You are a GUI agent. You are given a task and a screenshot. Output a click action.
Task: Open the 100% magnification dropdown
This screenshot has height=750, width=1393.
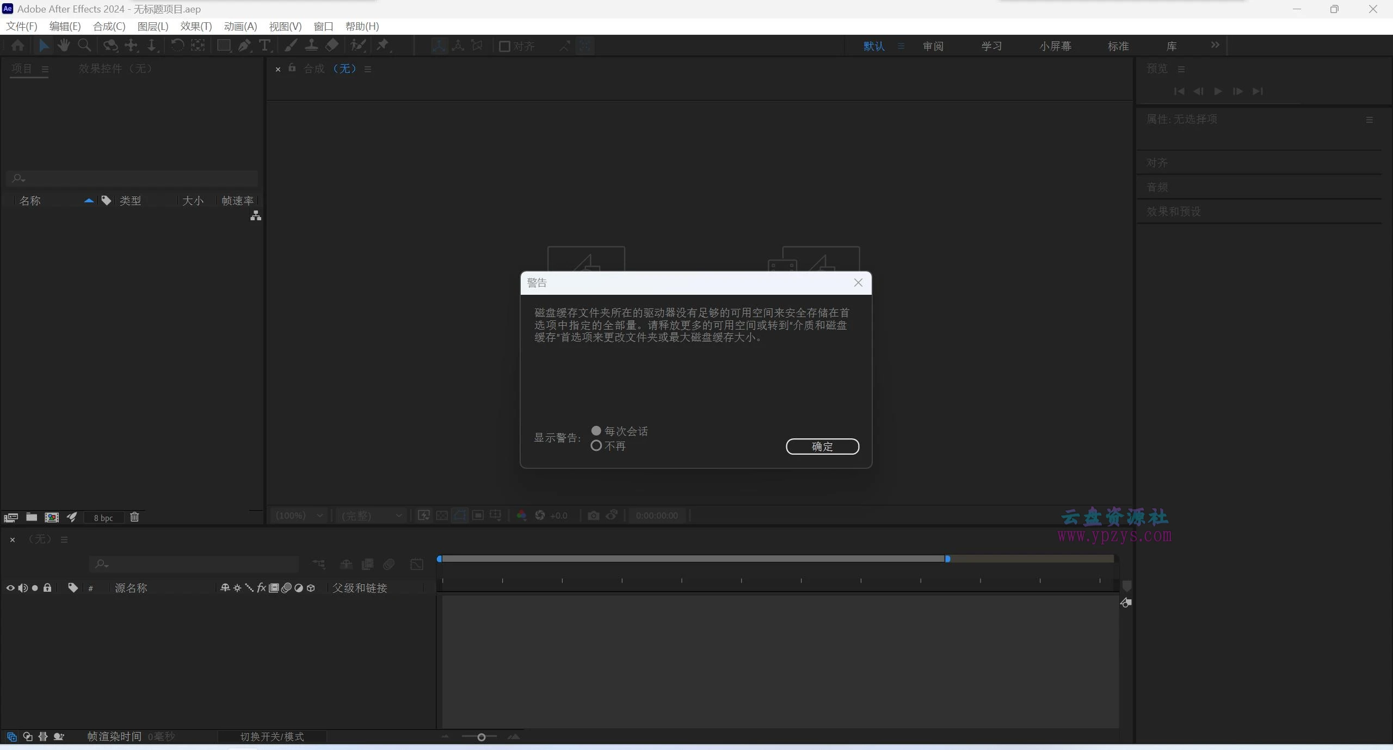(x=299, y=516)
